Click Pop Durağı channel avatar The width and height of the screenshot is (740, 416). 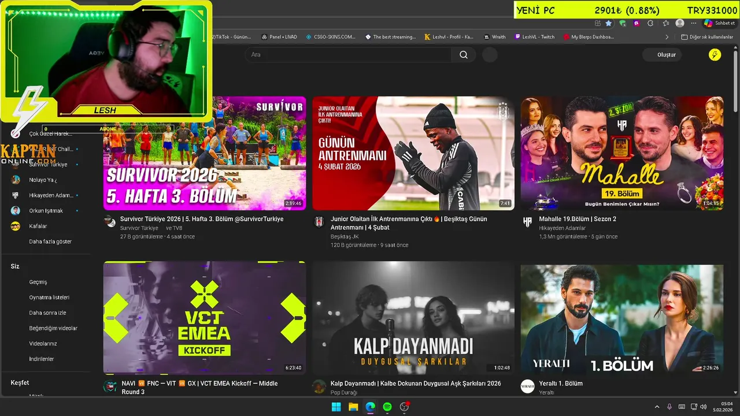coord(319,387)
